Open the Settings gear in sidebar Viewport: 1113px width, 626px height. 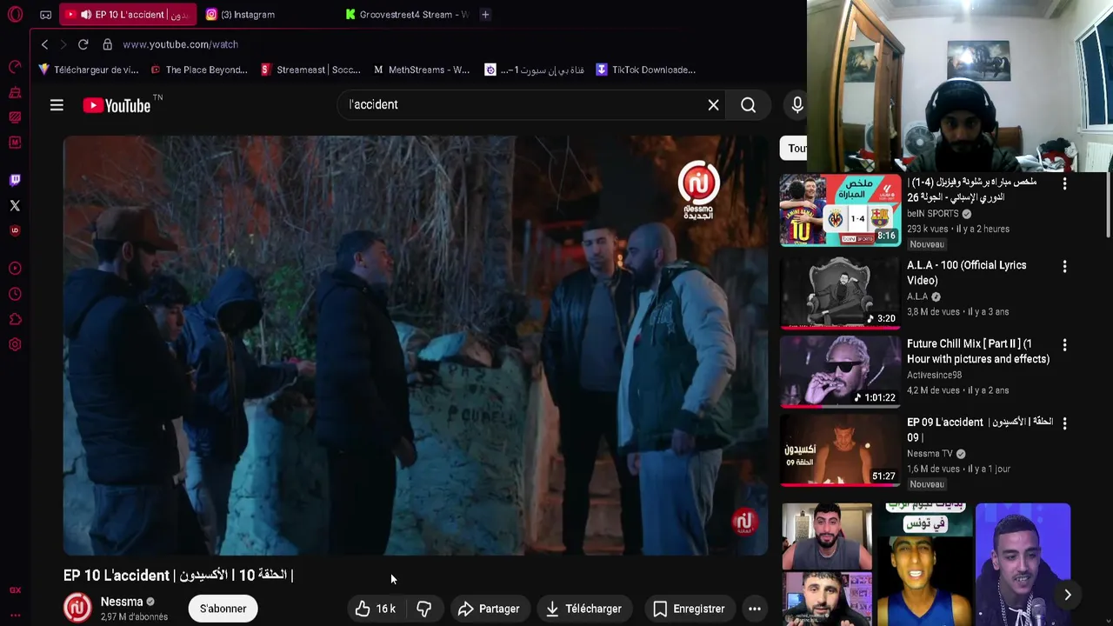click(x=15, y=345)
